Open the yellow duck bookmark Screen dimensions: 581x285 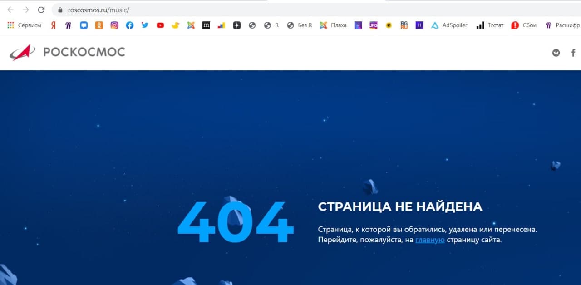point(176,25)
